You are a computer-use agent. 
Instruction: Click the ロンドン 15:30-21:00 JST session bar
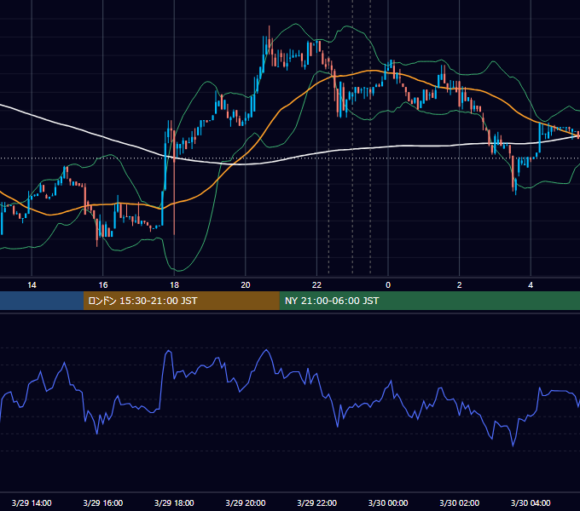click(181, 301)
